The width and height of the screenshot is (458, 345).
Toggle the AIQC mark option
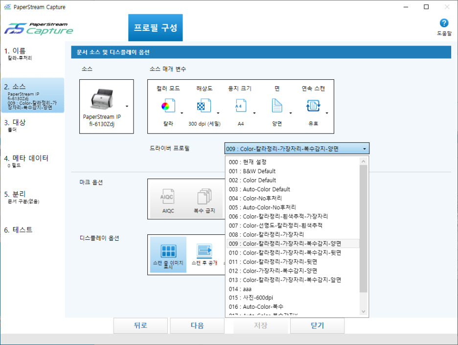pos(168,201)
